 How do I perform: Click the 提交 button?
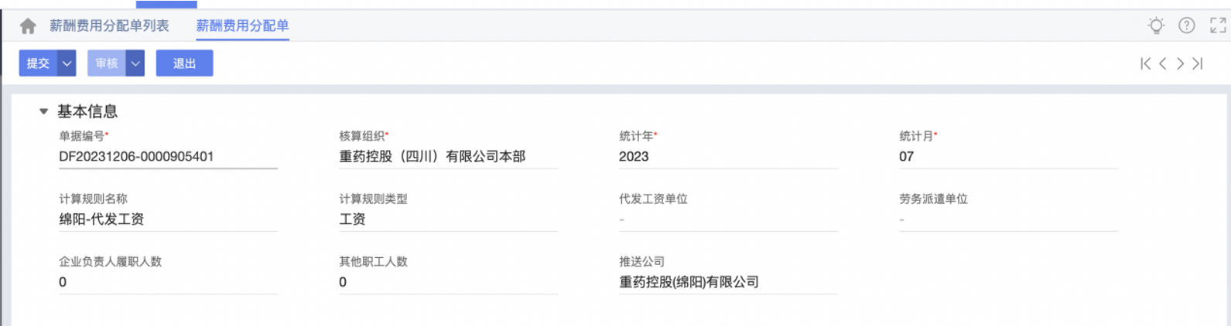point(38,63)
